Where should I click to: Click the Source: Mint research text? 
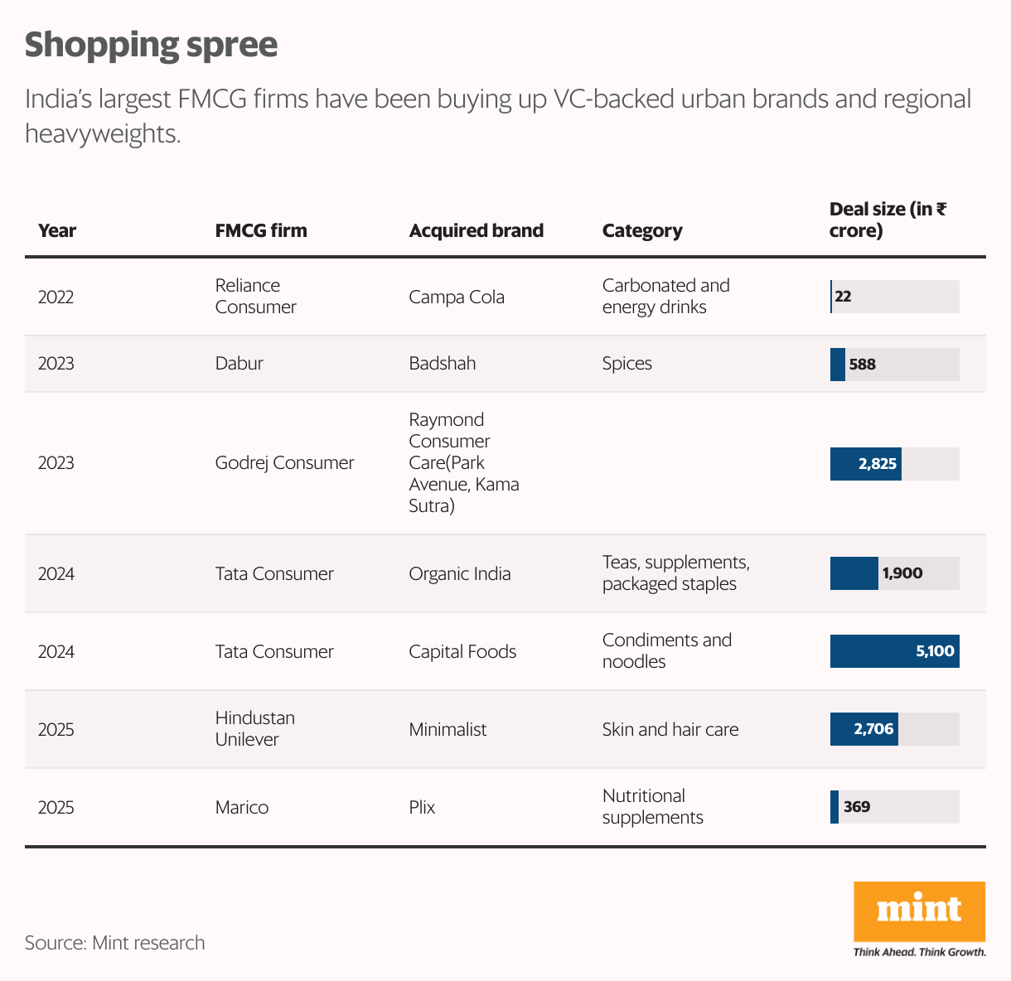click(x=114, y=943)
